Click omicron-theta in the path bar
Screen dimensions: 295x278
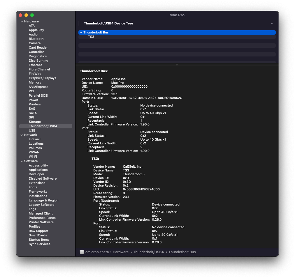(97, 252)
